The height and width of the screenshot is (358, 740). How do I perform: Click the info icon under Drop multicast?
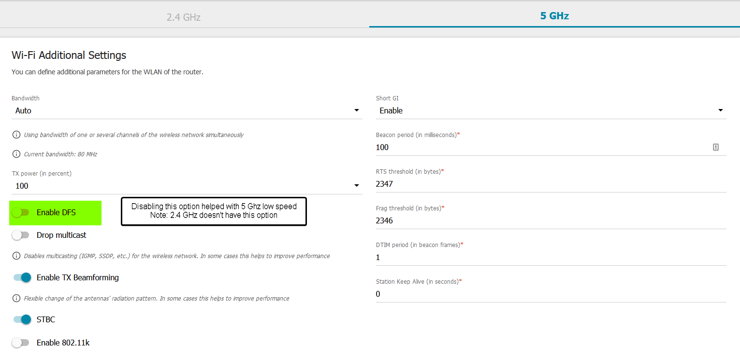pos(16,256)
